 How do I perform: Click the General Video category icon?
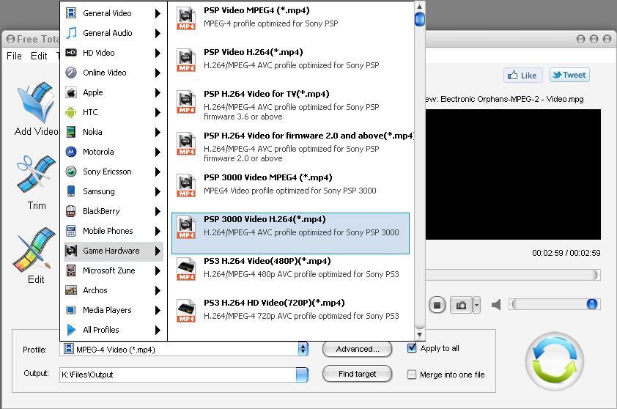pyautogui.click(x=71, y=13)
